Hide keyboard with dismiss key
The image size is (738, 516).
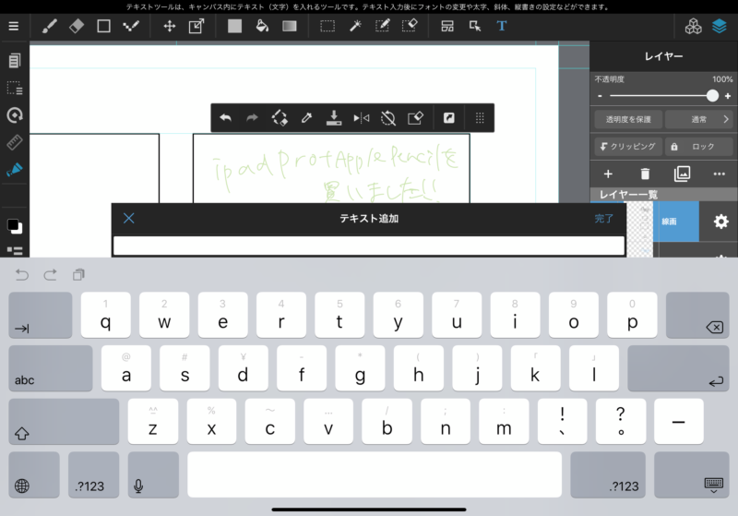coord(691,474)
